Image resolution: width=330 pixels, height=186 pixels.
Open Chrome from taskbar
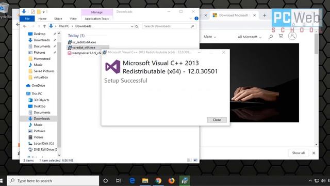[x=158, y=181]
